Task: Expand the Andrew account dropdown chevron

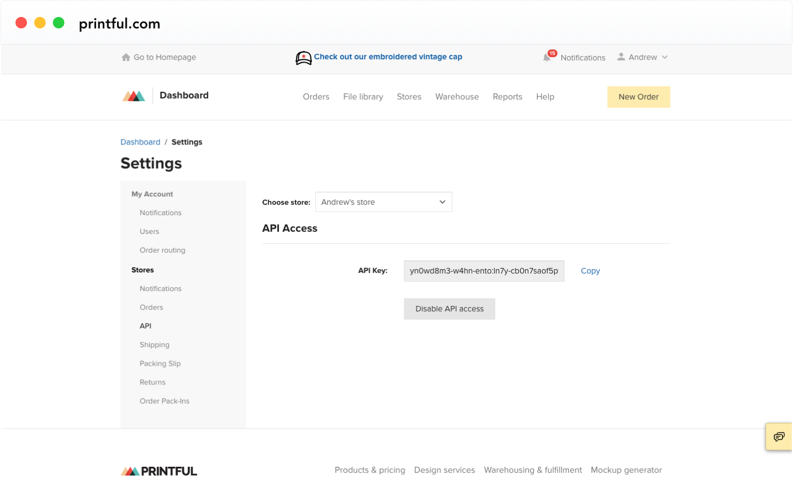Action: point(664,57)
